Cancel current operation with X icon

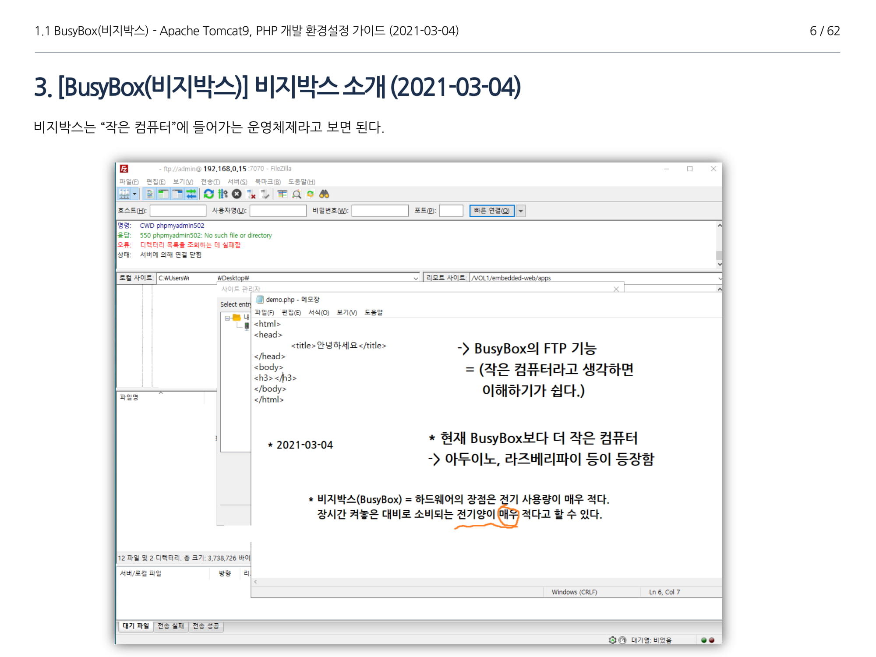click(237, 194)
